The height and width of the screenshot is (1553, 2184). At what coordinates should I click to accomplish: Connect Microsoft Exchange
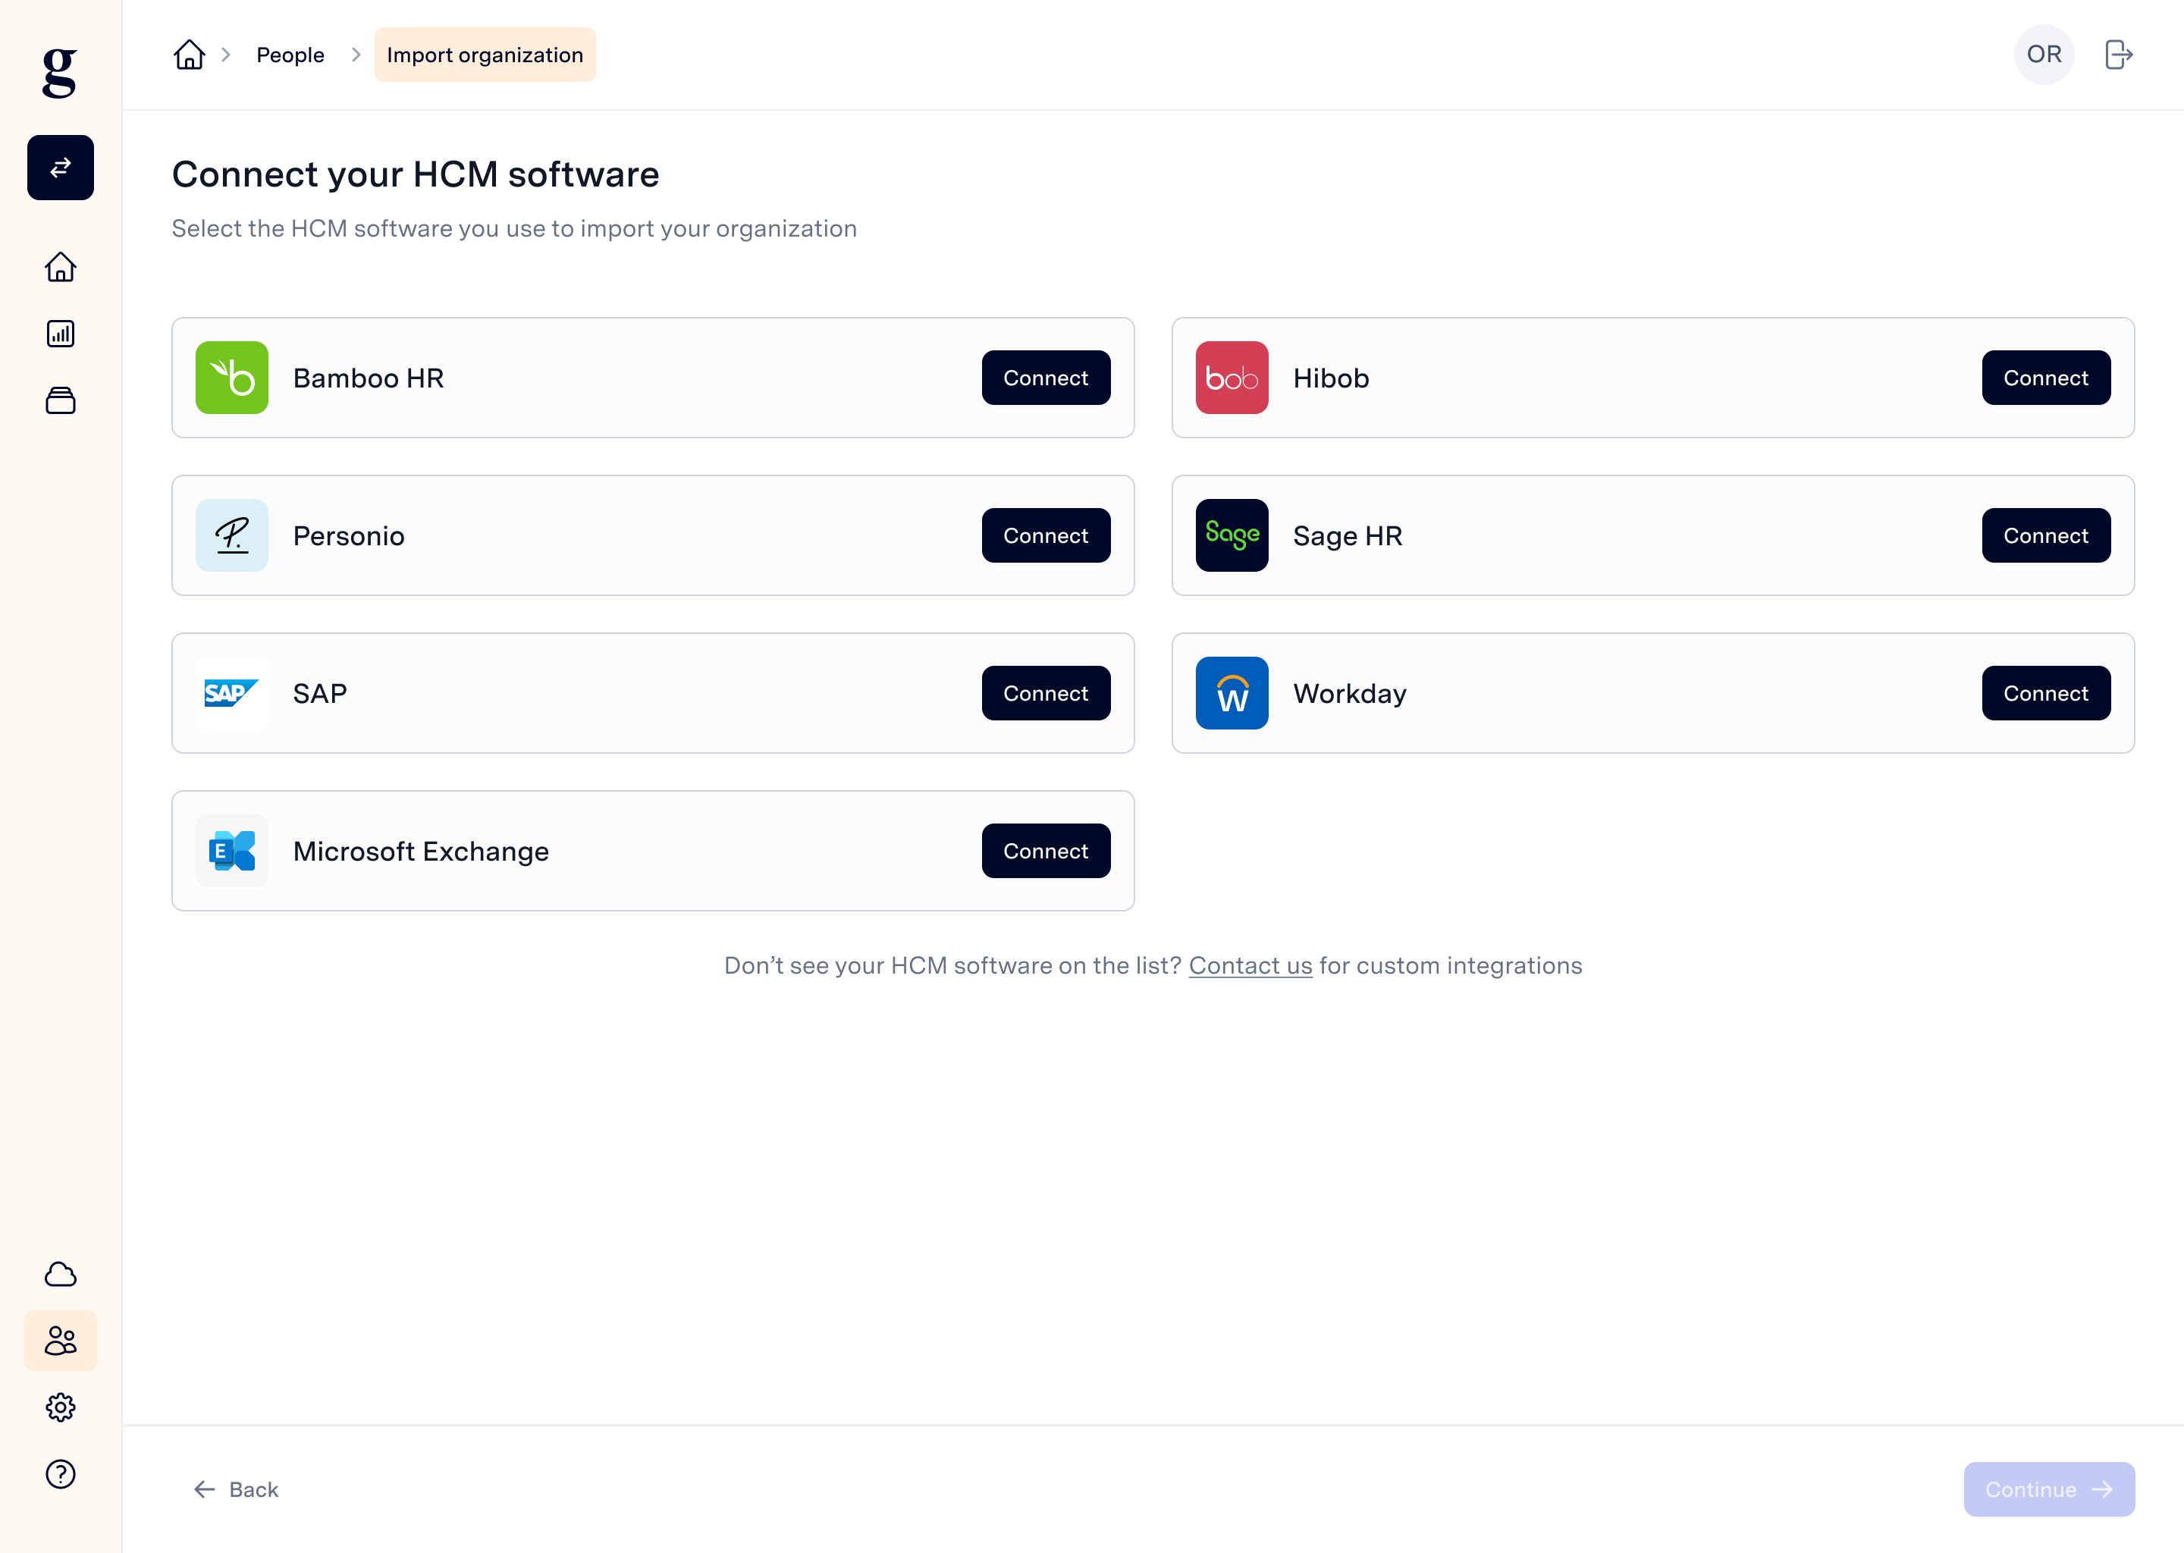tap(1045, 851)
